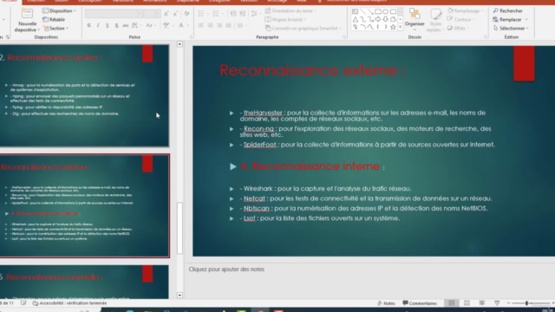Open change case (Aa) dropdown
Image resolution: width=555 pixels, height=312 pixels.
151,25
